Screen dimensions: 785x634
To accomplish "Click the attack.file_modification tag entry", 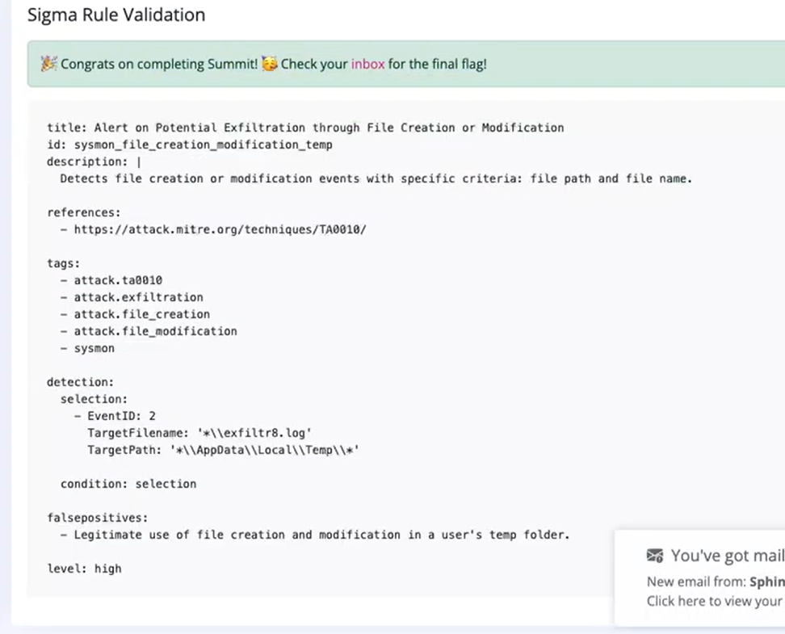I will (x=155, y=331).
